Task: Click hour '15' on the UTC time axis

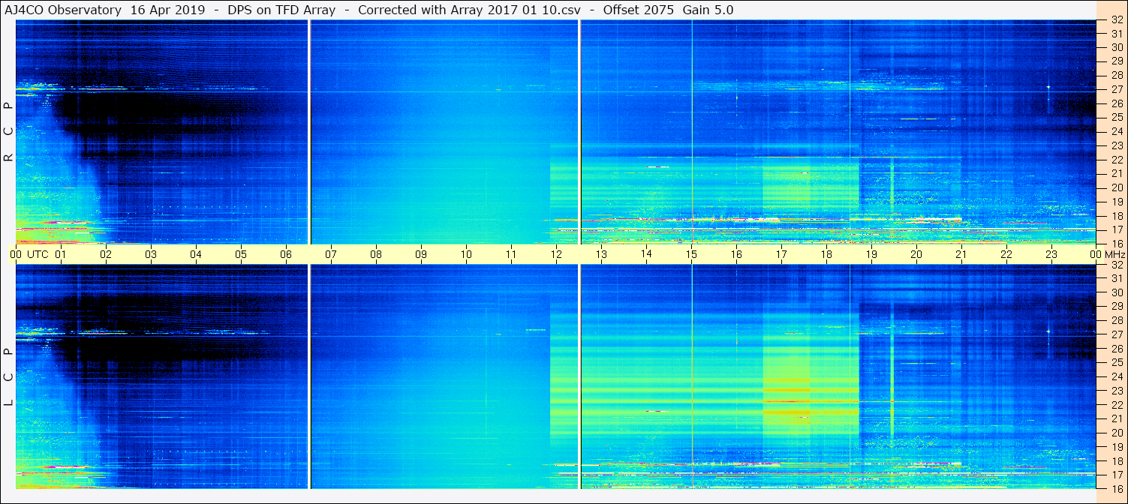Action: [x=691, y=254]
